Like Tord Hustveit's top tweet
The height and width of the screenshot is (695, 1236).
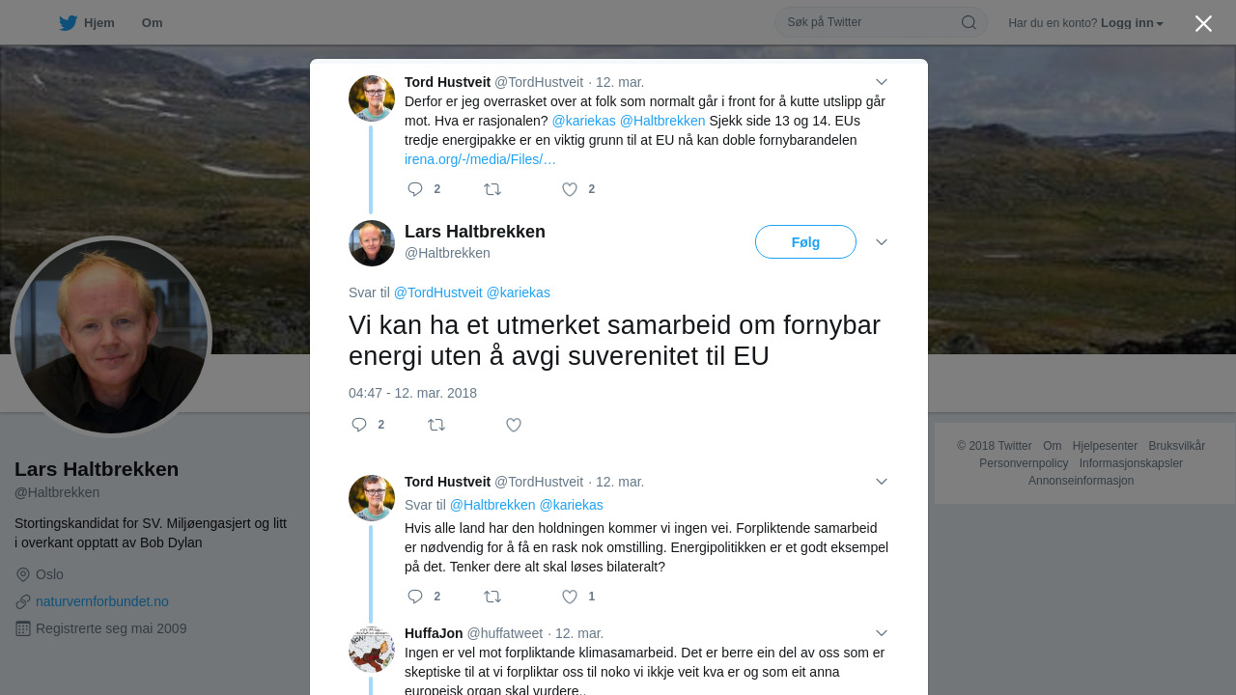[x=570, y=189]
